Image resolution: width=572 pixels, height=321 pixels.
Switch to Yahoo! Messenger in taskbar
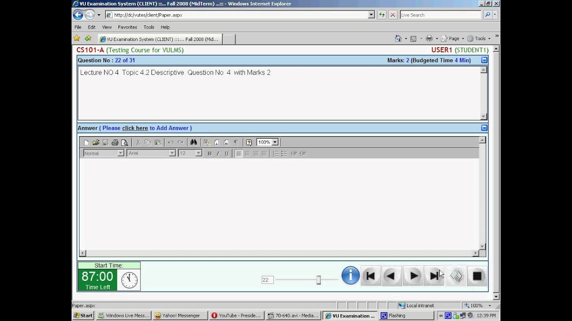point(180,315)
